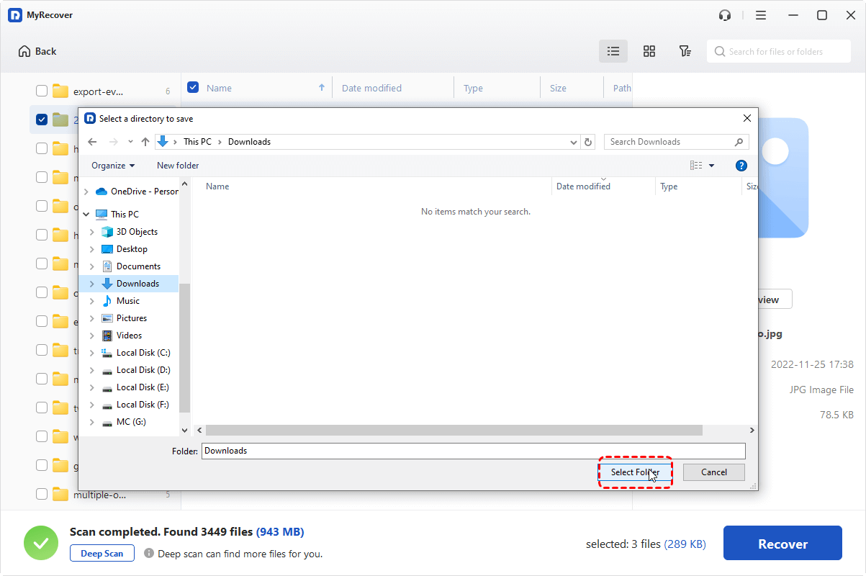Collapse the This PC tree node
This screenshot has width=866, height=576.
pyautogui.click(x=86, y=215)
